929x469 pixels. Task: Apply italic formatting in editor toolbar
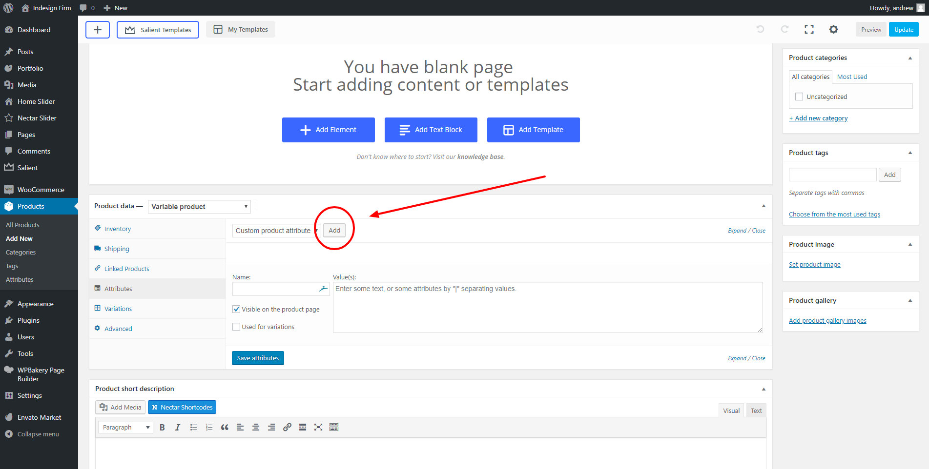point(178,428)
